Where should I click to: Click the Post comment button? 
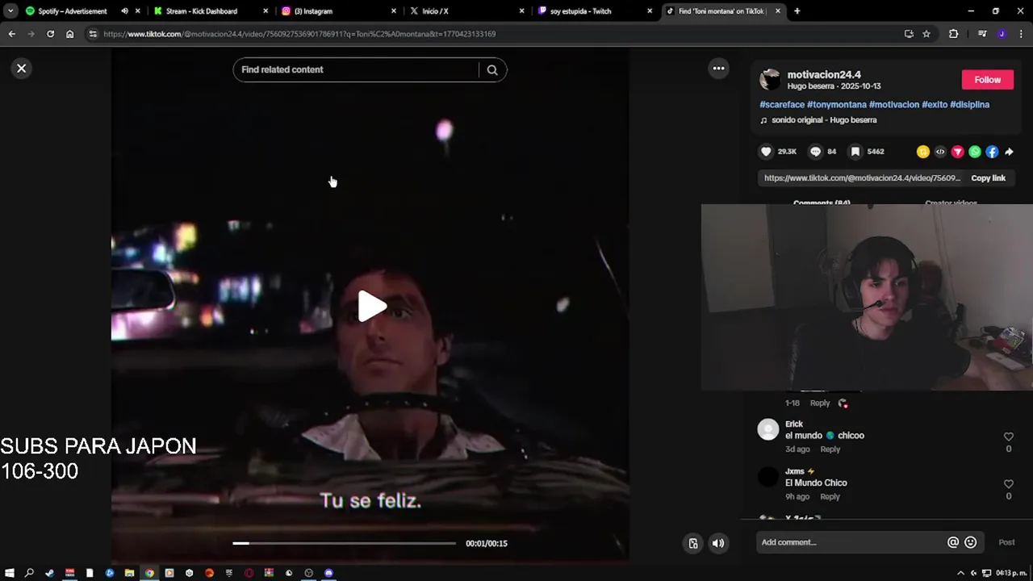tap(1006, 542)
